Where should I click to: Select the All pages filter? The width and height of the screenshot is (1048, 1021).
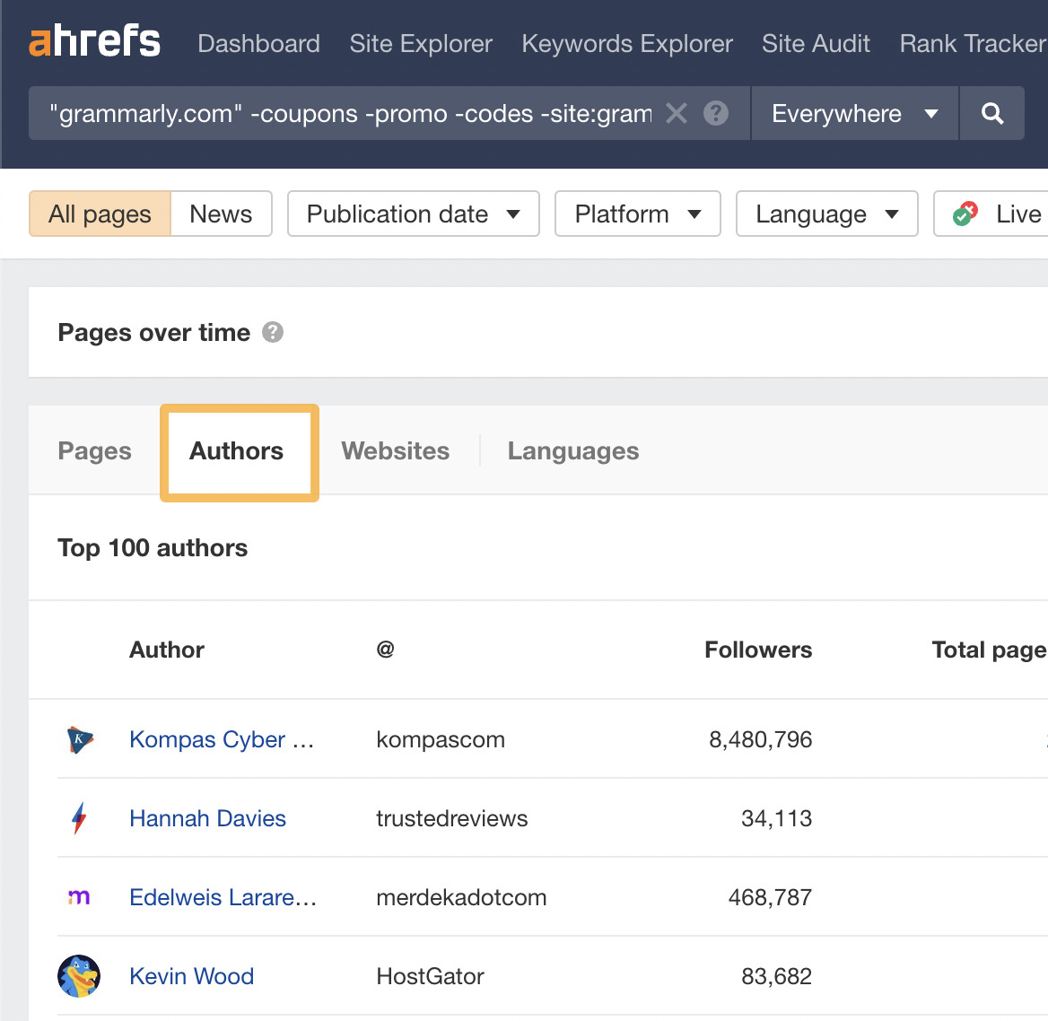tap(99, 214)
